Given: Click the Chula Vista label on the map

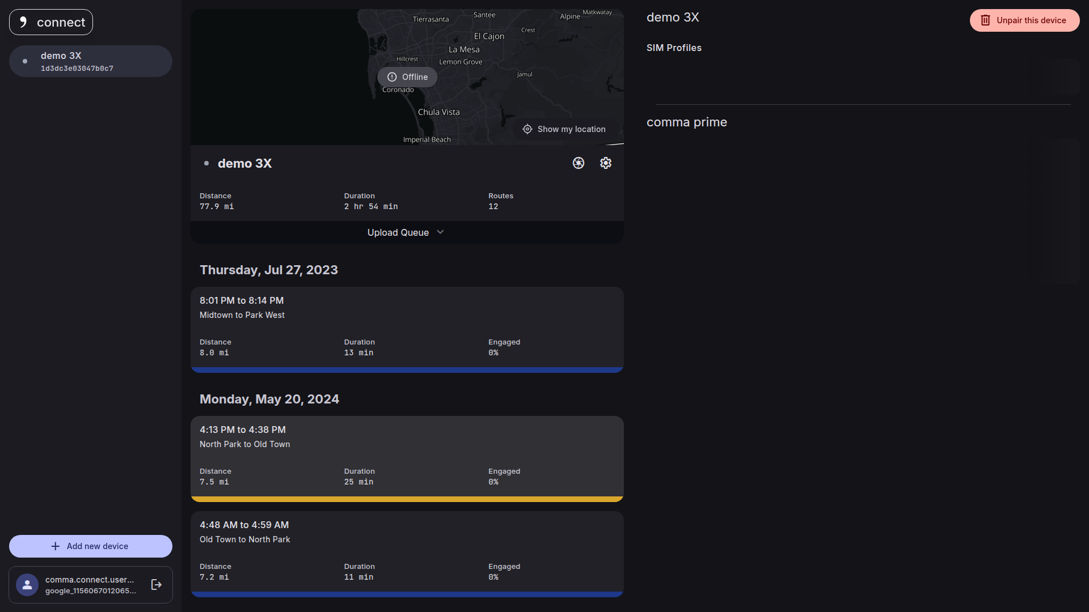Looking at the screenshot, I should [438, 112].
